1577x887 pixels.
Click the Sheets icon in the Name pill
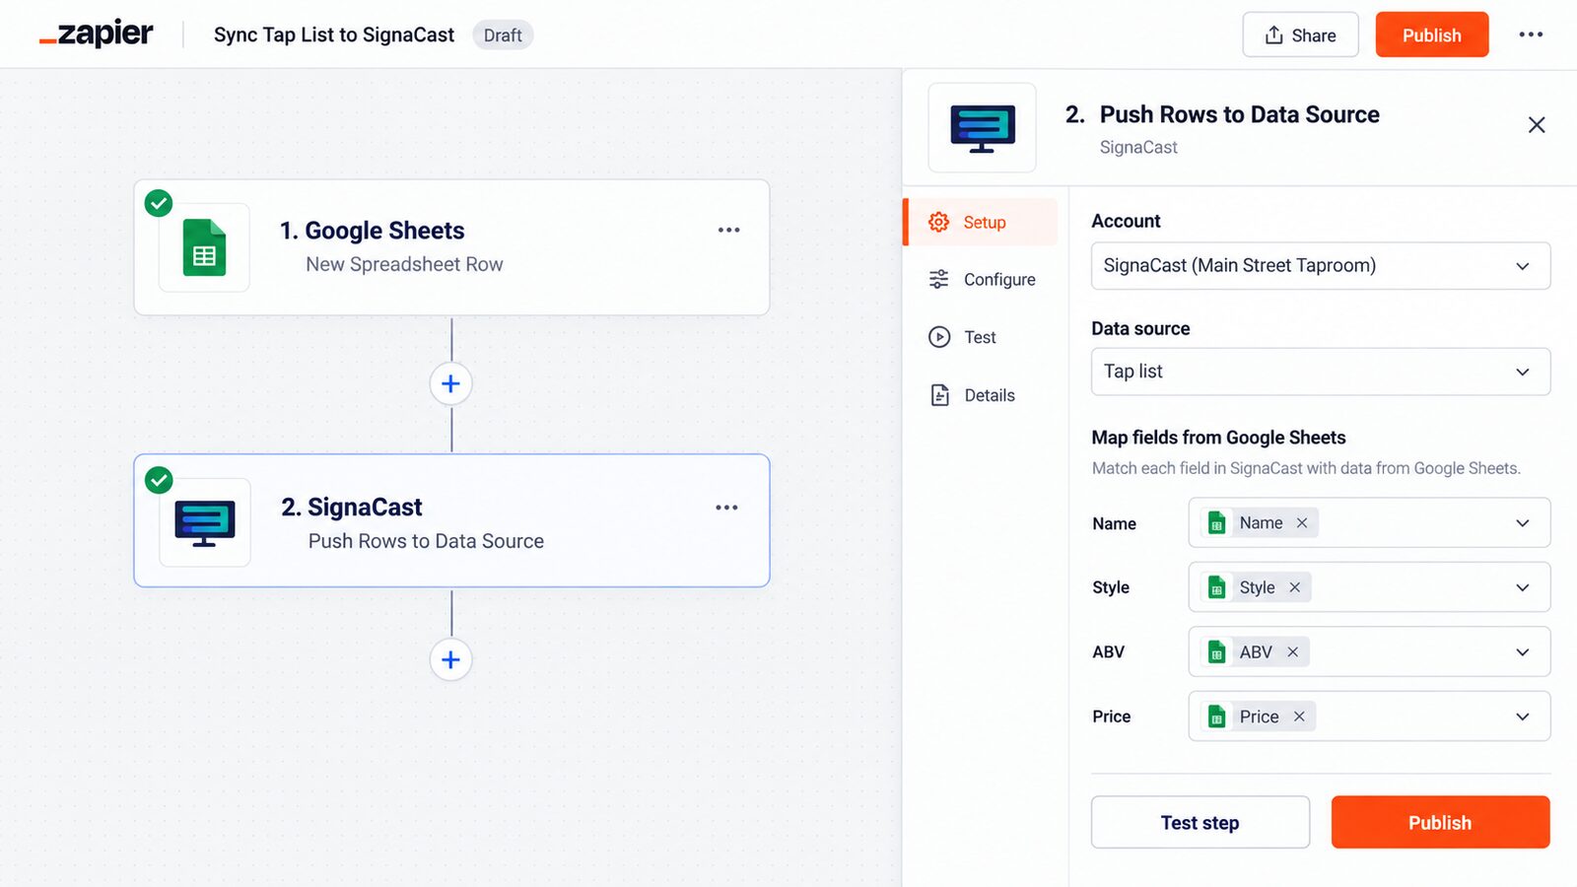1217,523
